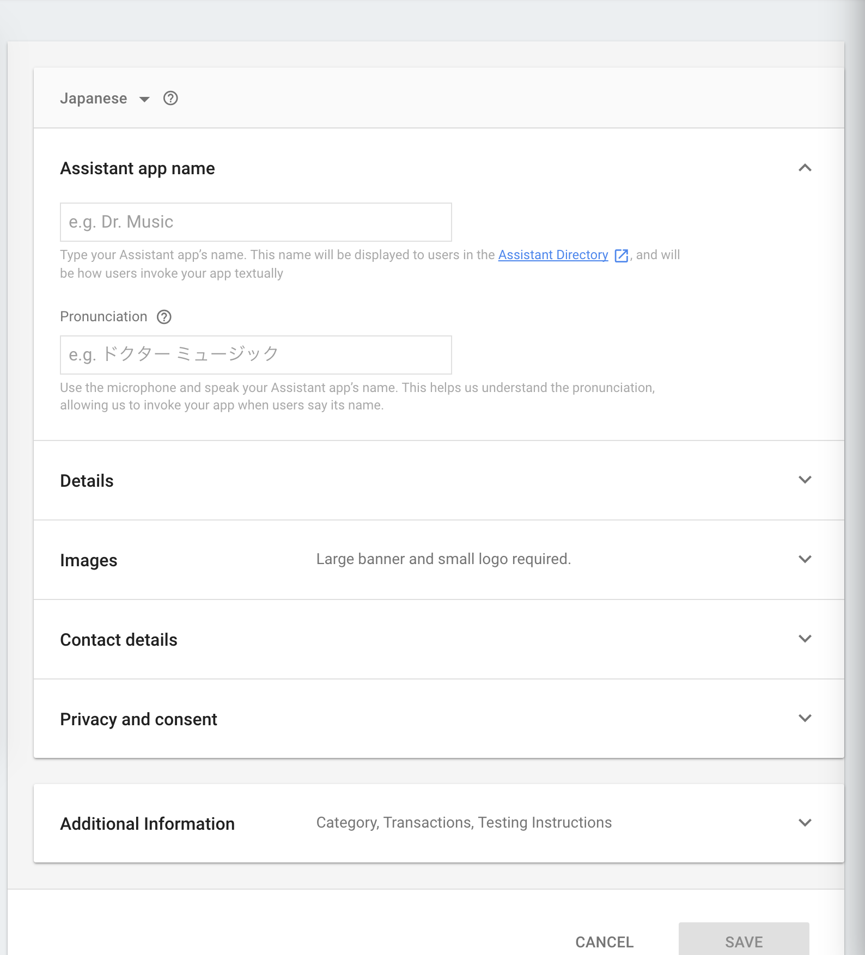The height and width of the screenshot is (955, 865).
Task: Open the Assistant Directory link
Action: pos(553,255)
